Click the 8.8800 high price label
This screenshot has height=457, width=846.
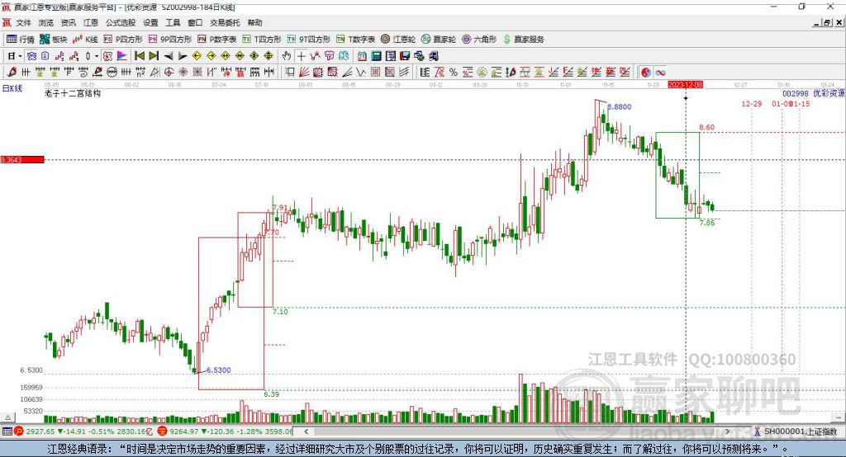tap(620, 106)
